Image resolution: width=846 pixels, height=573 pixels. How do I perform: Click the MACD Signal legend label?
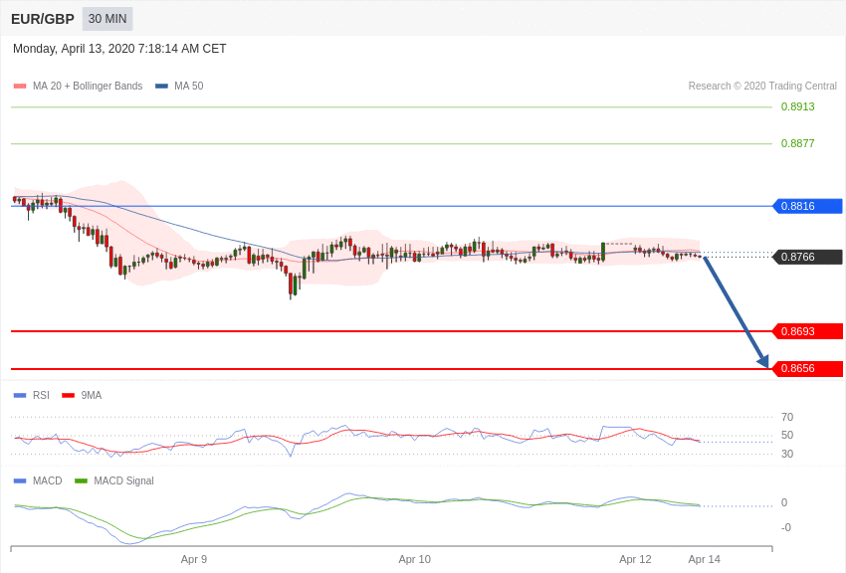pos(123,480)
